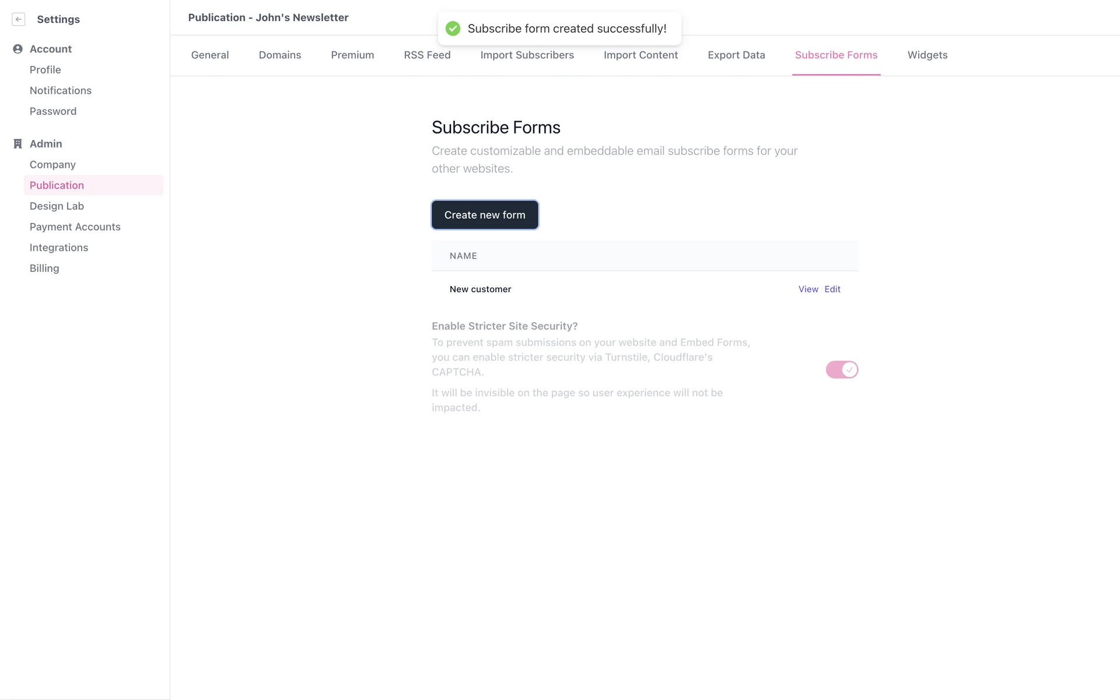Edit the New customer form
Screen dimensions: 1120x700
click(x=832, y=289)
